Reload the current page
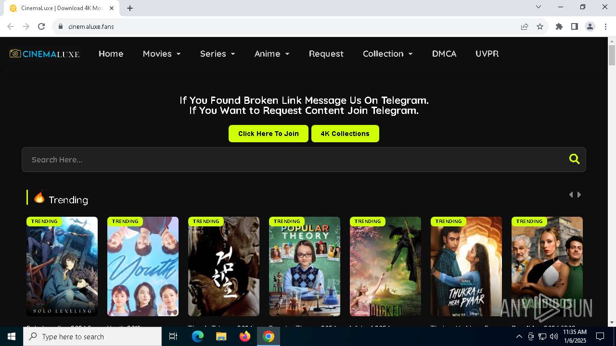Screen dimensions: 616x346 pyautogui.click(x=41, y=26)
